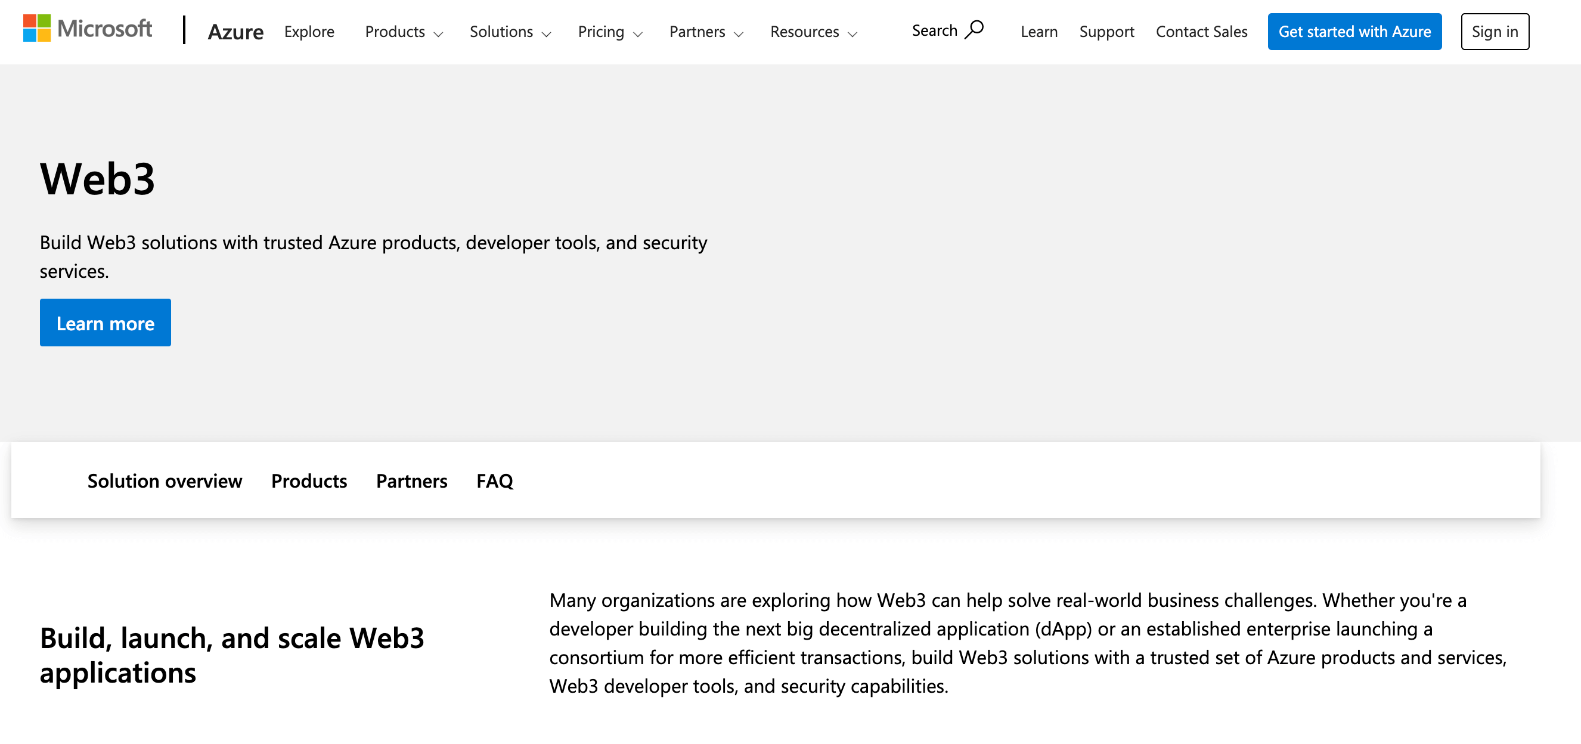
Task: Expand the Solutions dropdown menu
Action: coord(509,32)
